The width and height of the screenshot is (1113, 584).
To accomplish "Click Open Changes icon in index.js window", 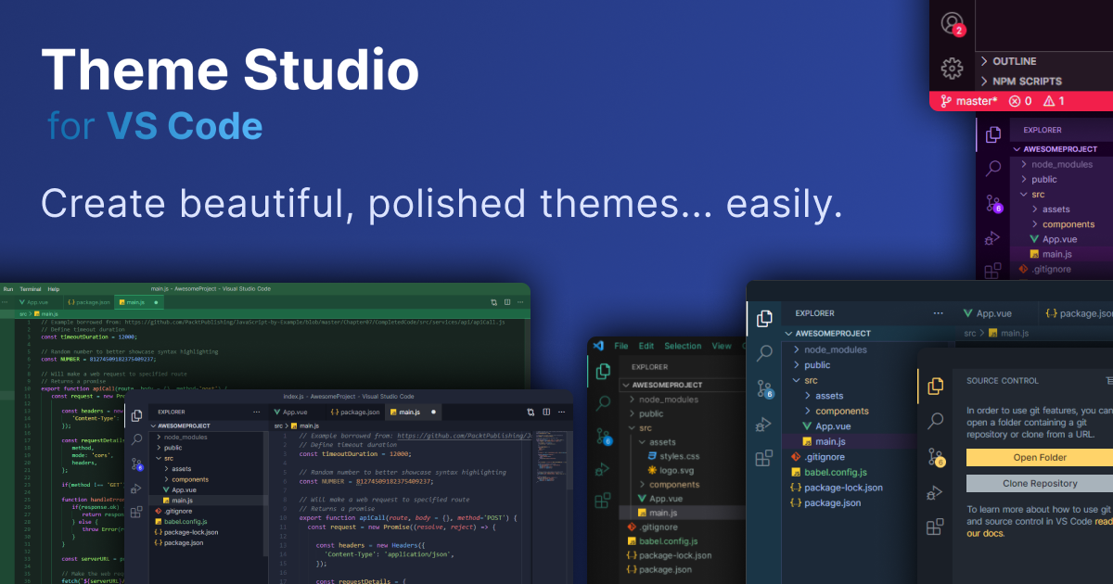I will point(531,412).
